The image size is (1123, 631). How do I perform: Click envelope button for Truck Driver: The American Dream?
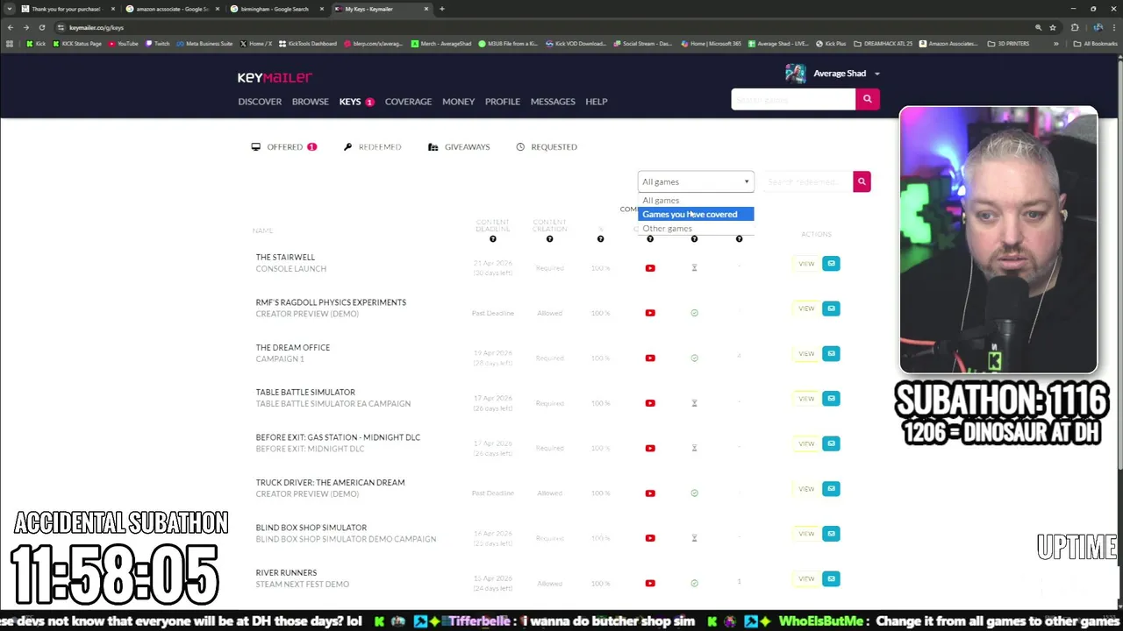pos(831,488)
